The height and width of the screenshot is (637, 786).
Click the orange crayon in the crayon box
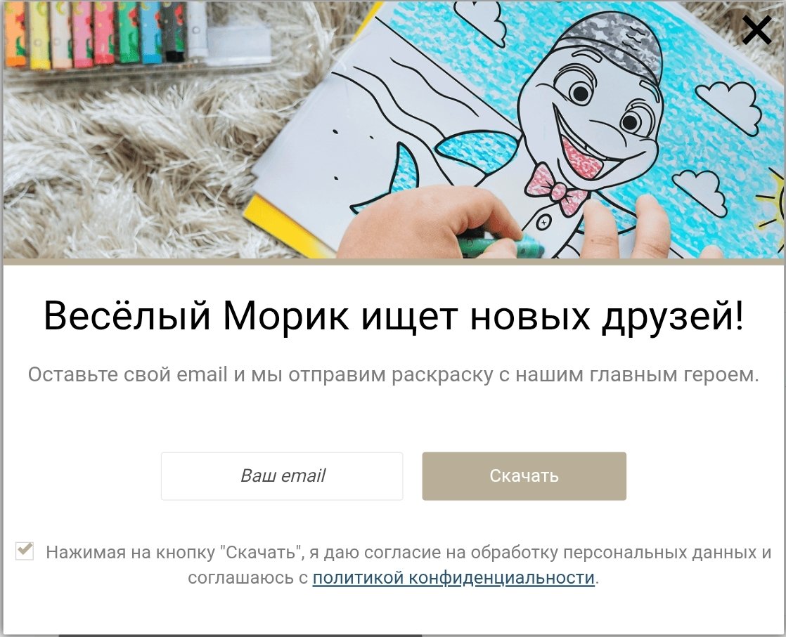[15, 34]
